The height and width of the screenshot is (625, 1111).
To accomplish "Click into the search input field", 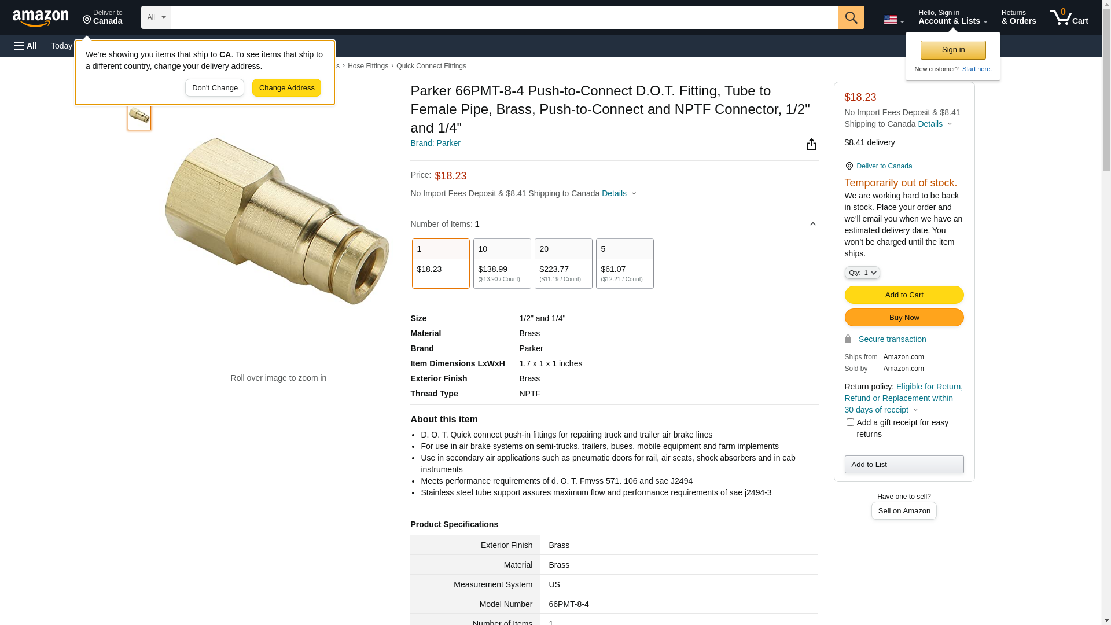I will (x=503, y=17).
